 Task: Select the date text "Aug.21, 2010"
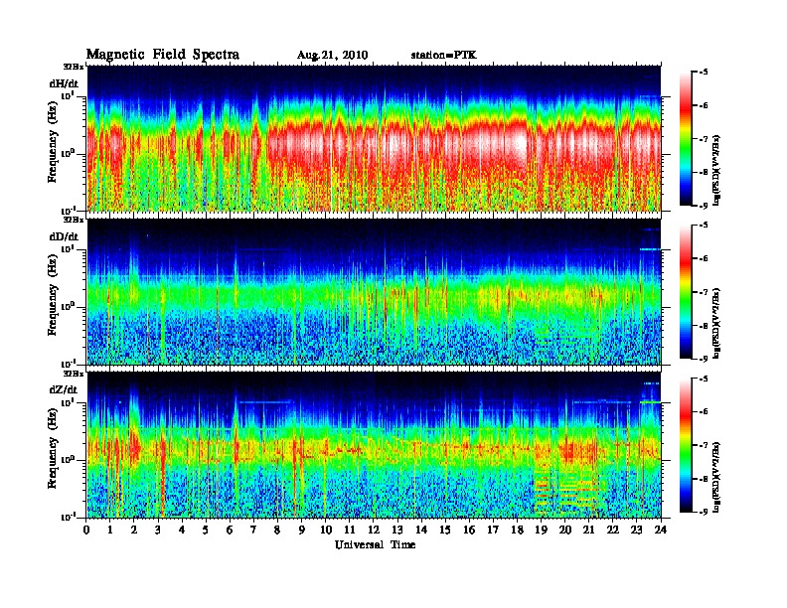click(332, 56)
